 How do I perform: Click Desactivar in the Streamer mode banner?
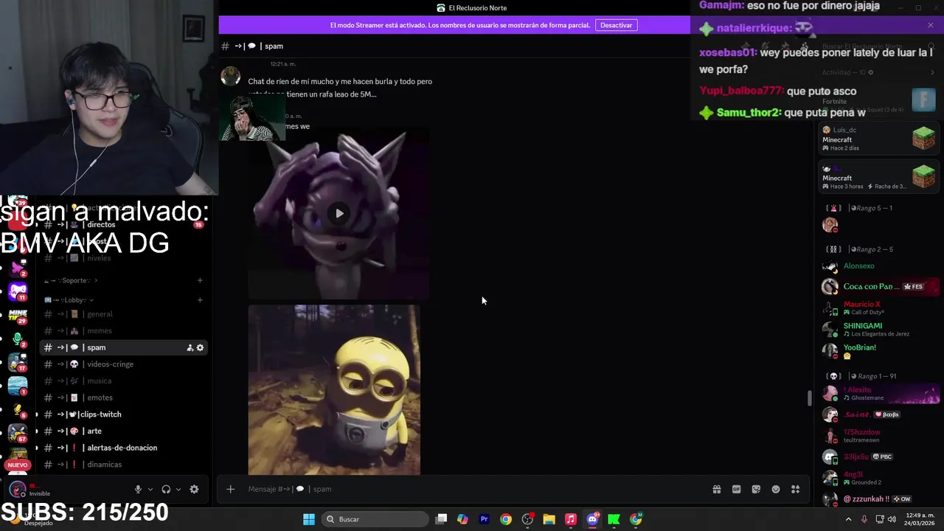616,25
